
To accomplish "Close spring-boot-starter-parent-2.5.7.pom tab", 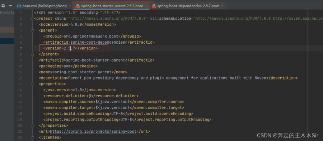I will [x=146, y=6].
